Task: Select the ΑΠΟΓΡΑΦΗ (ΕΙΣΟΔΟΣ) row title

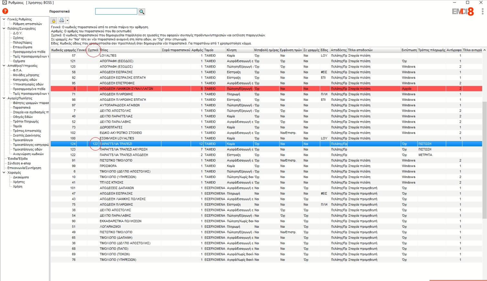Action: tap(116, 61)
